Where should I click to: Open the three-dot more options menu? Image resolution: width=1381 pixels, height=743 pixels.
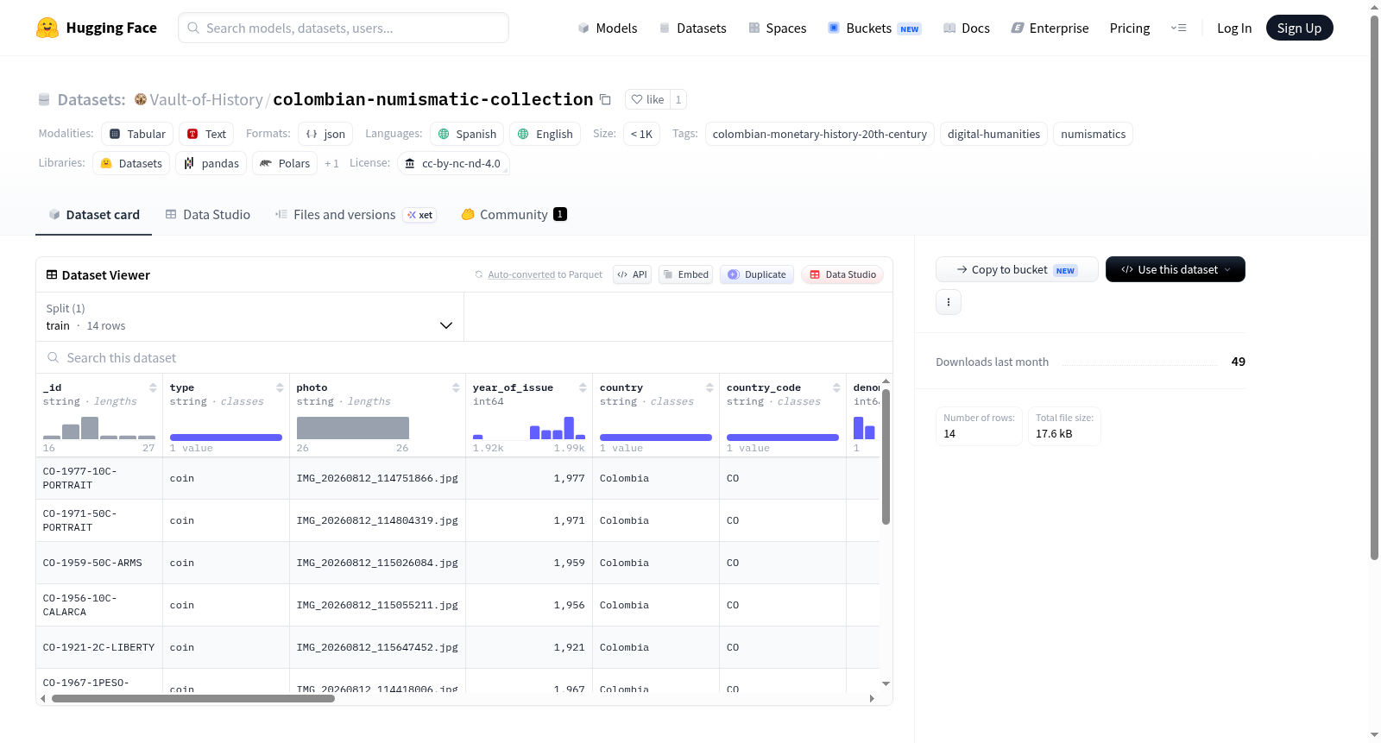949,302
